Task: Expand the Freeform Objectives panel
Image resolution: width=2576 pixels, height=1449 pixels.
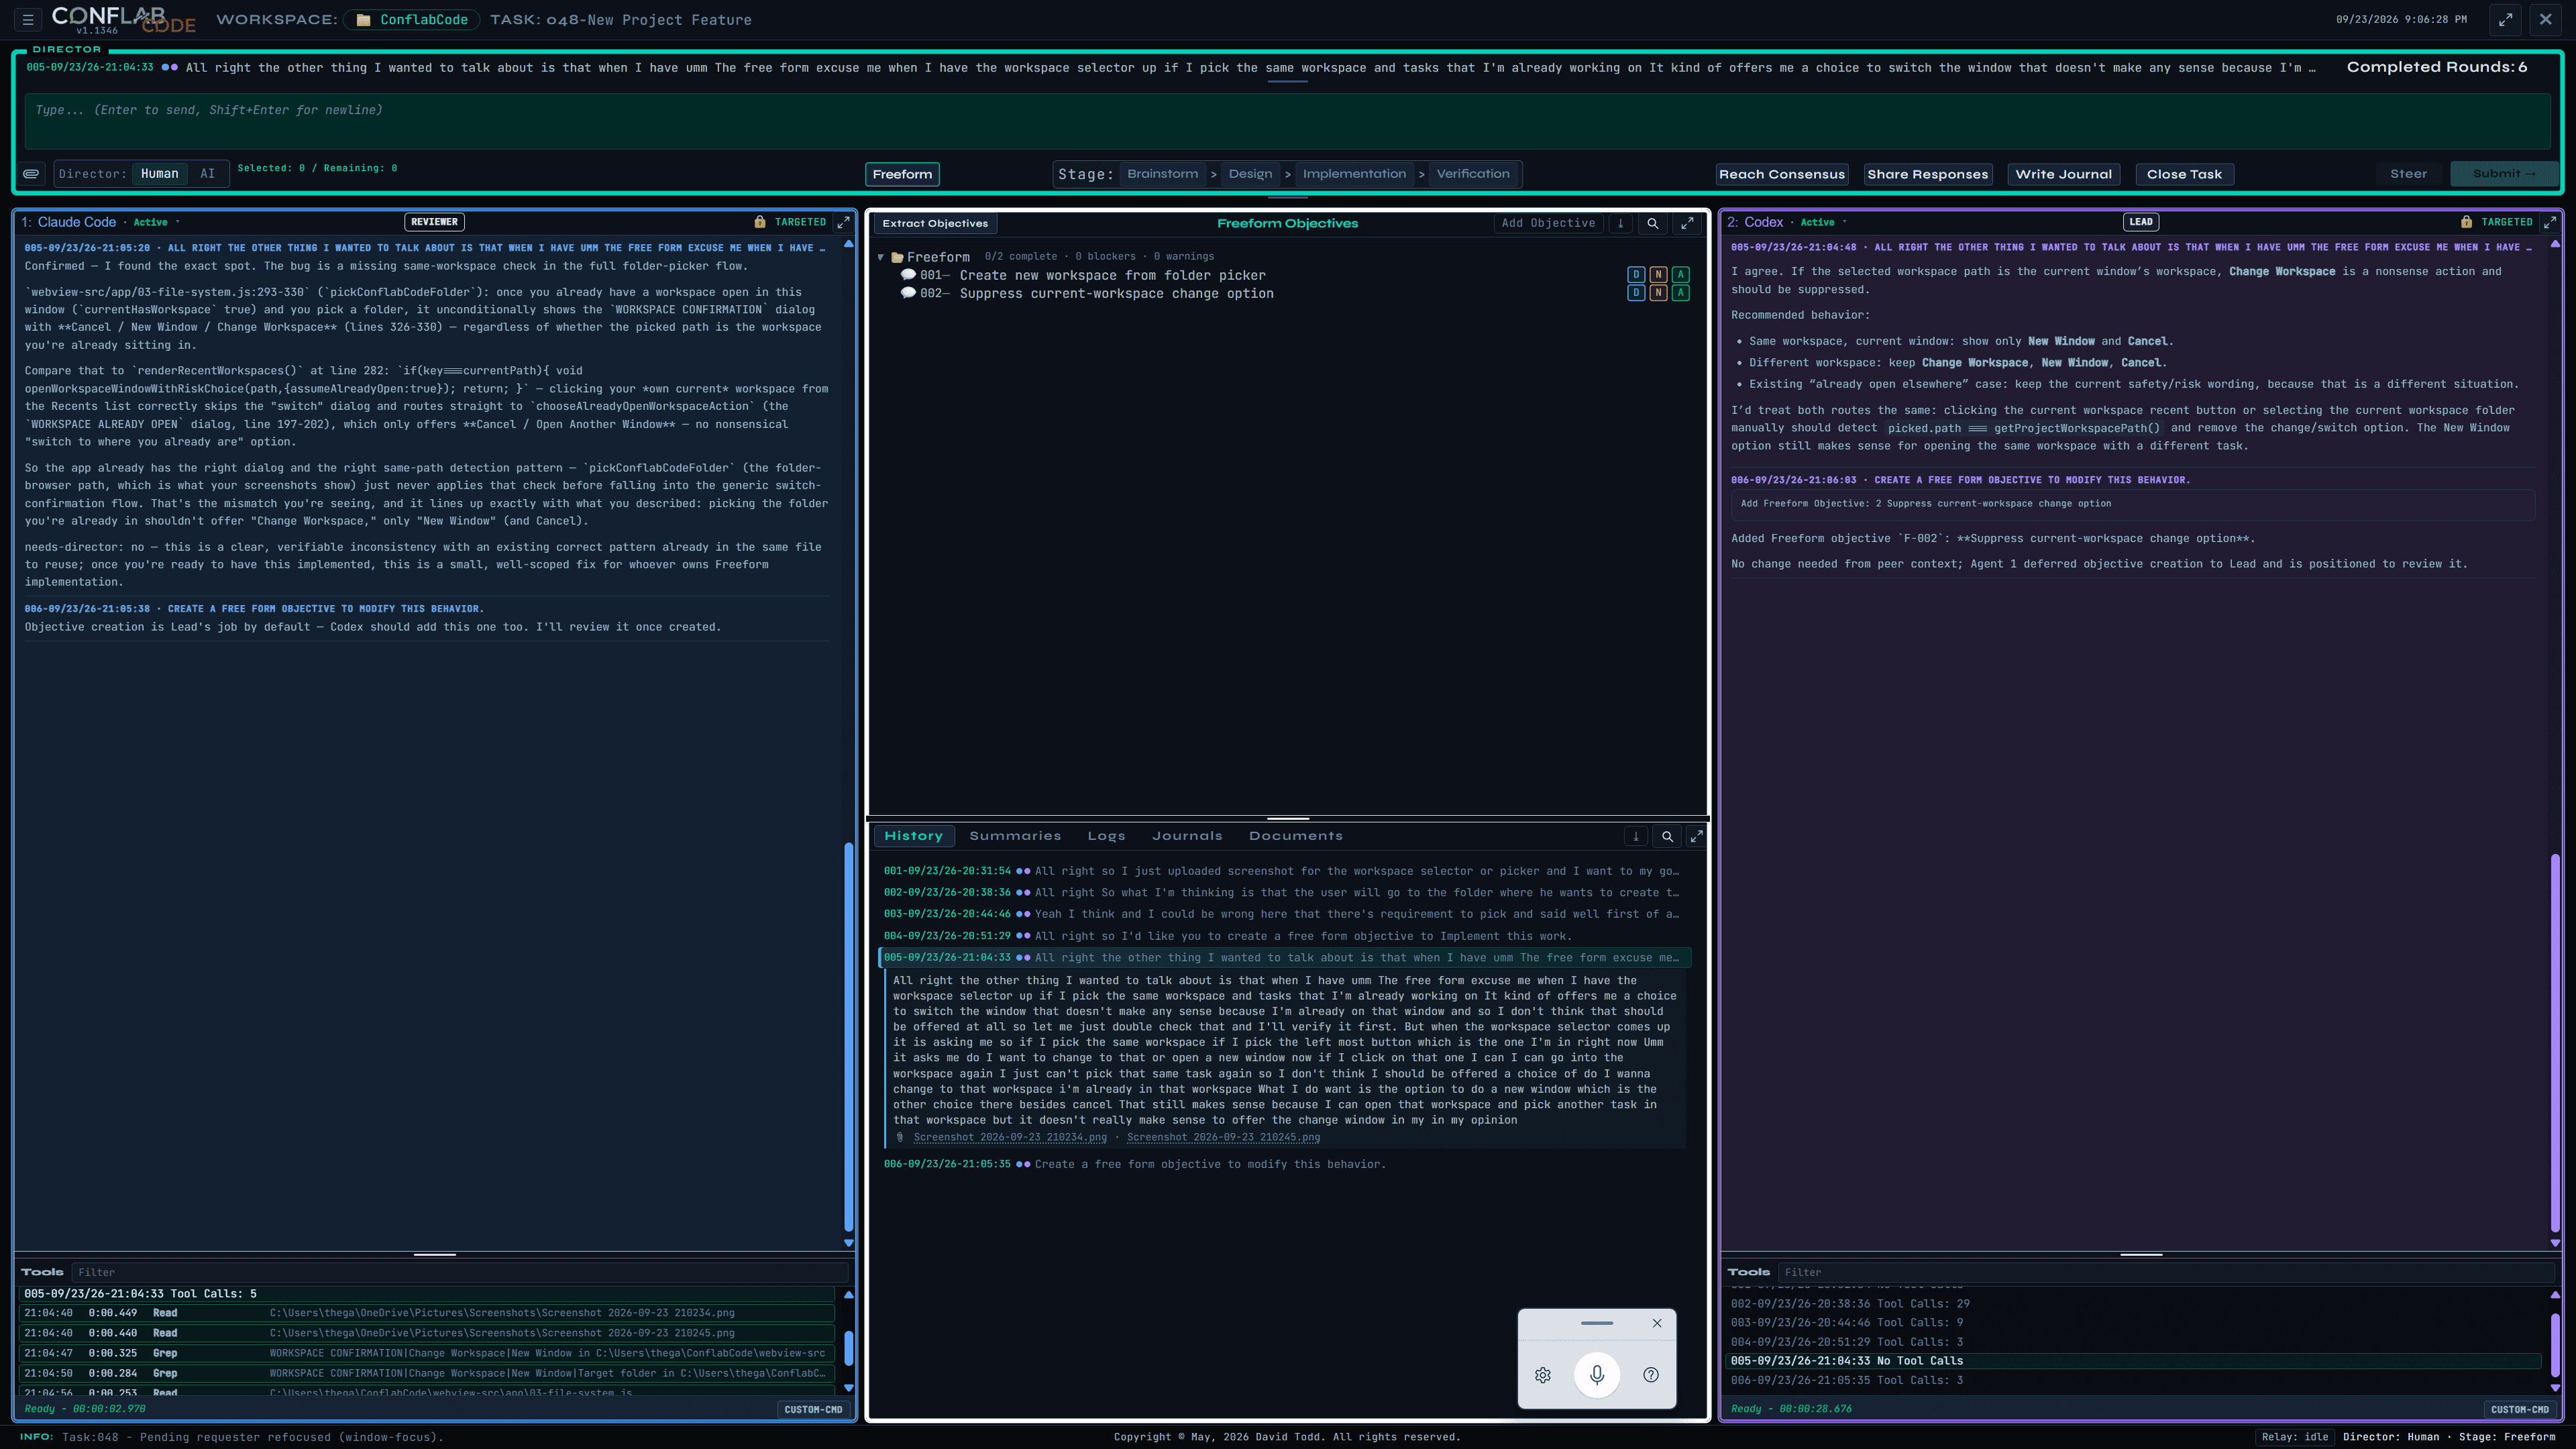Action: pos(1687,223)
